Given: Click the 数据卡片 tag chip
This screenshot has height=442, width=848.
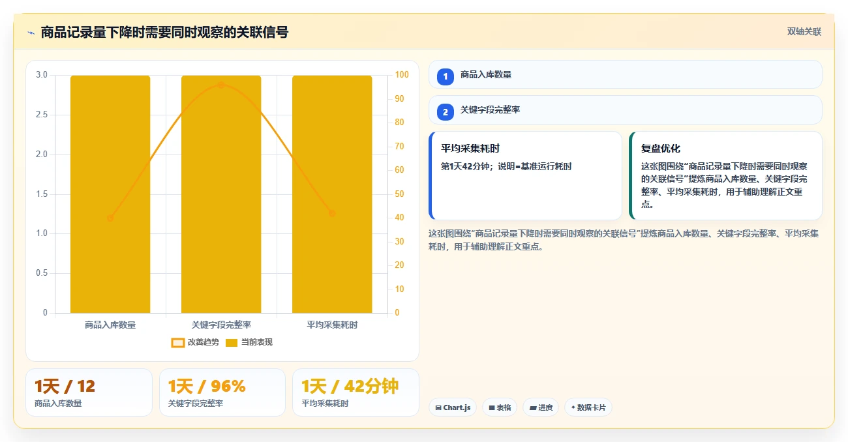Looking at the screenshot, I should coord(588,407).
